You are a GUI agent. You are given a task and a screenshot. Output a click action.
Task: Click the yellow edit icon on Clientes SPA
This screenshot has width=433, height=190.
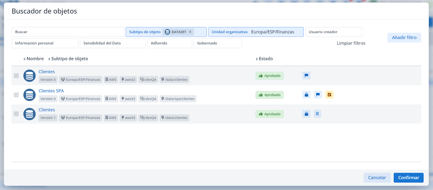329,95
